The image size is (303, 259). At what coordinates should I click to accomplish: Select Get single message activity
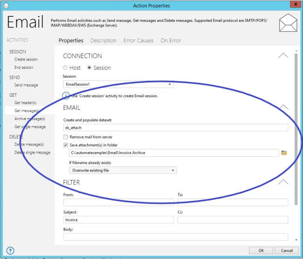coord(30,127)
